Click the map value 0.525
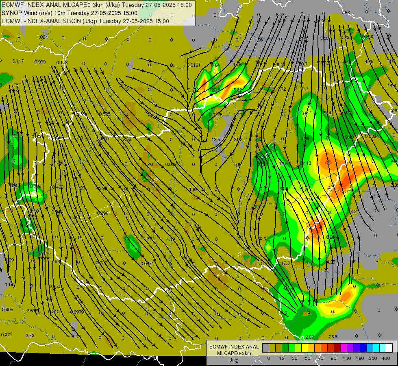Image resolution: width=398 pixels, height=366 pixels. coord(104,114)
